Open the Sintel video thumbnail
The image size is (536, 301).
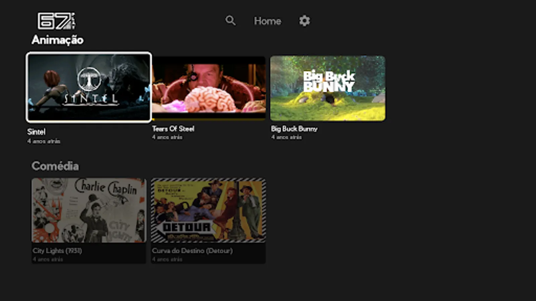point(89,87)
